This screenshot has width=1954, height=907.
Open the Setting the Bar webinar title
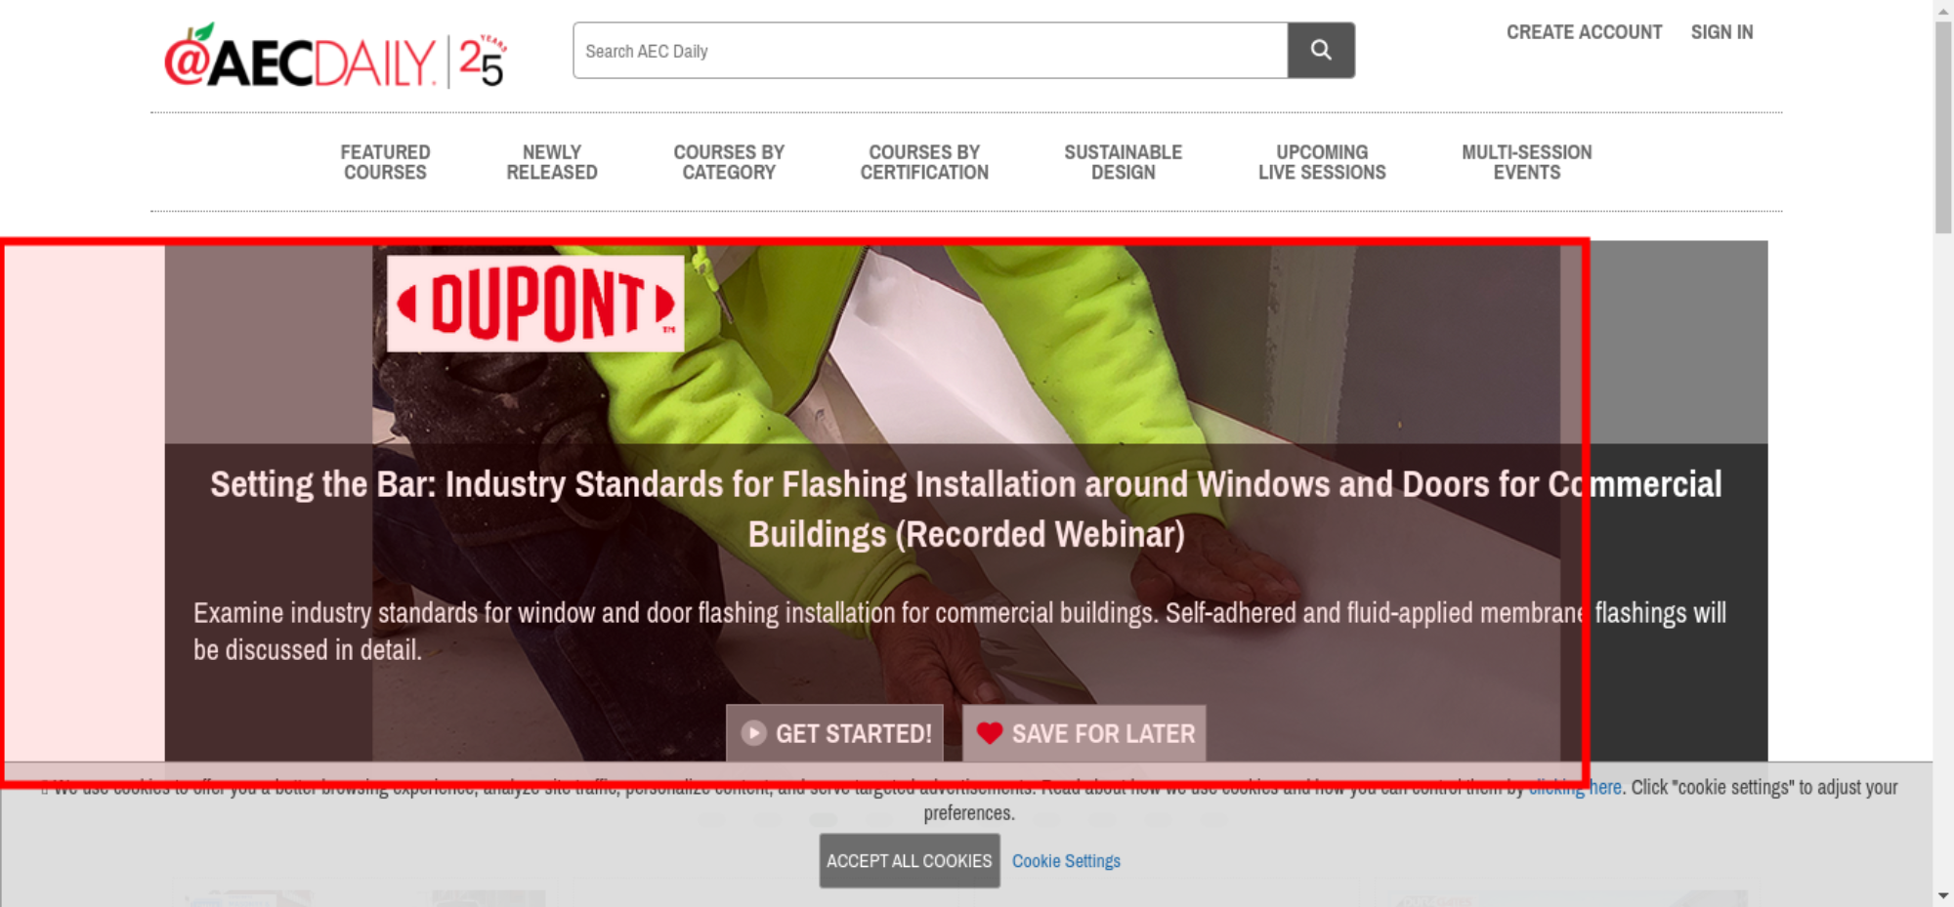(966, 509)
